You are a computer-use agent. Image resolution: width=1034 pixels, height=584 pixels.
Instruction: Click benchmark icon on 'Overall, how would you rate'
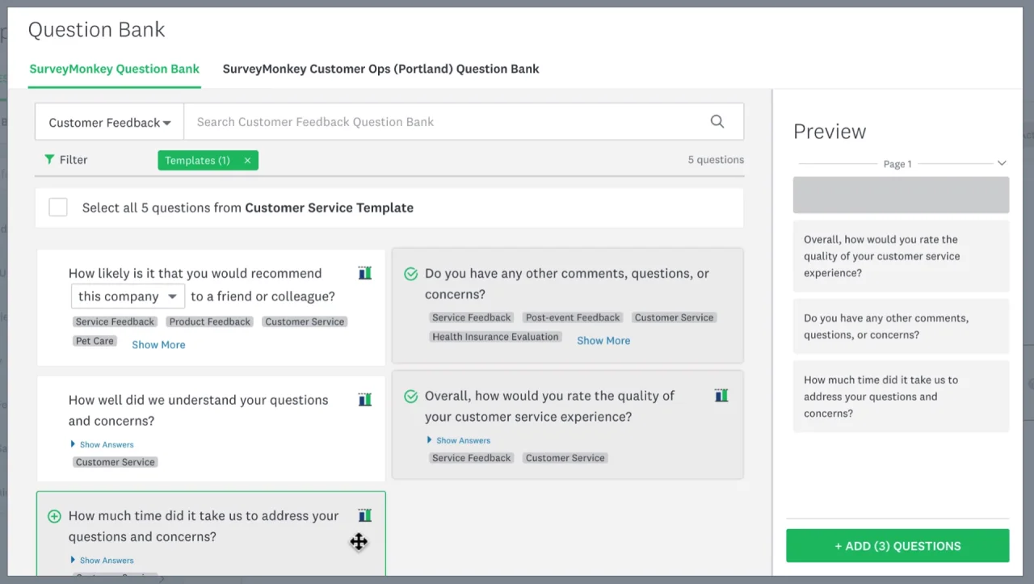click(x=721, y=396)
